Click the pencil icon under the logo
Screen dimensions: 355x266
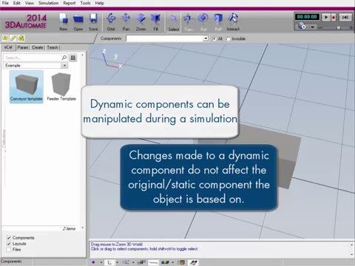tap(13, 38)
